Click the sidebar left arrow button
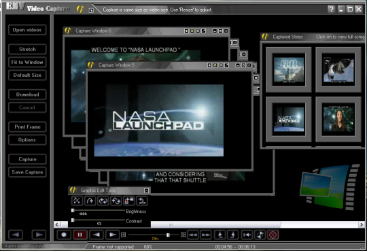 (16, 235)
